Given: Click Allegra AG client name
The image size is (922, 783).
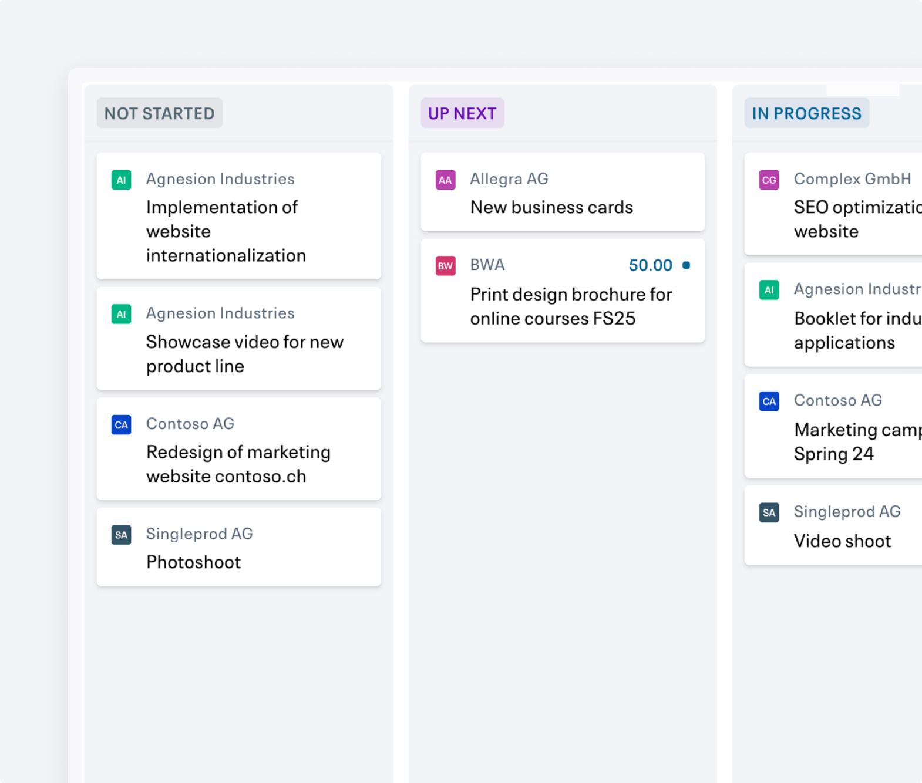Looking at the screenshot, I should point(509,179).
